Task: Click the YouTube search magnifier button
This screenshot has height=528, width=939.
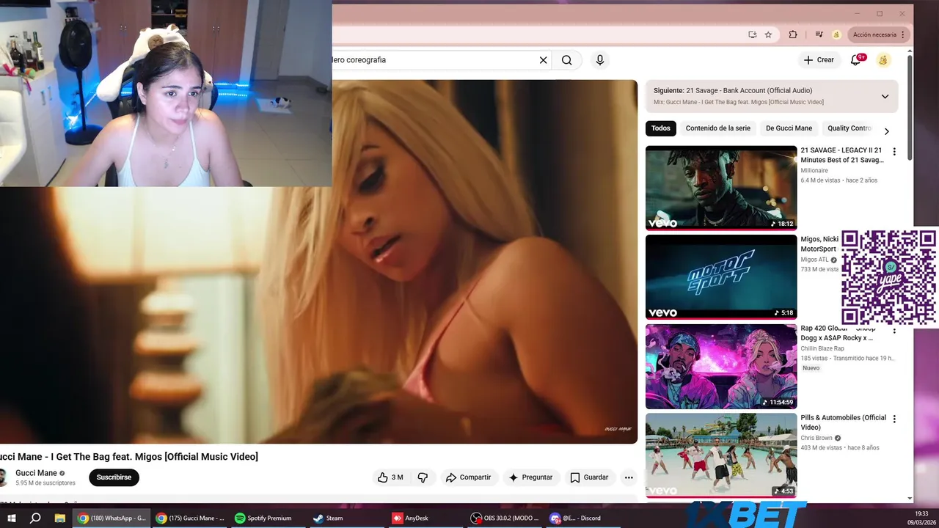Action: 566,60
